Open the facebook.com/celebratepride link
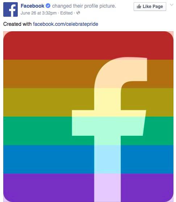The width and height of the screenshot is (176, 202). tap(66, 24)
